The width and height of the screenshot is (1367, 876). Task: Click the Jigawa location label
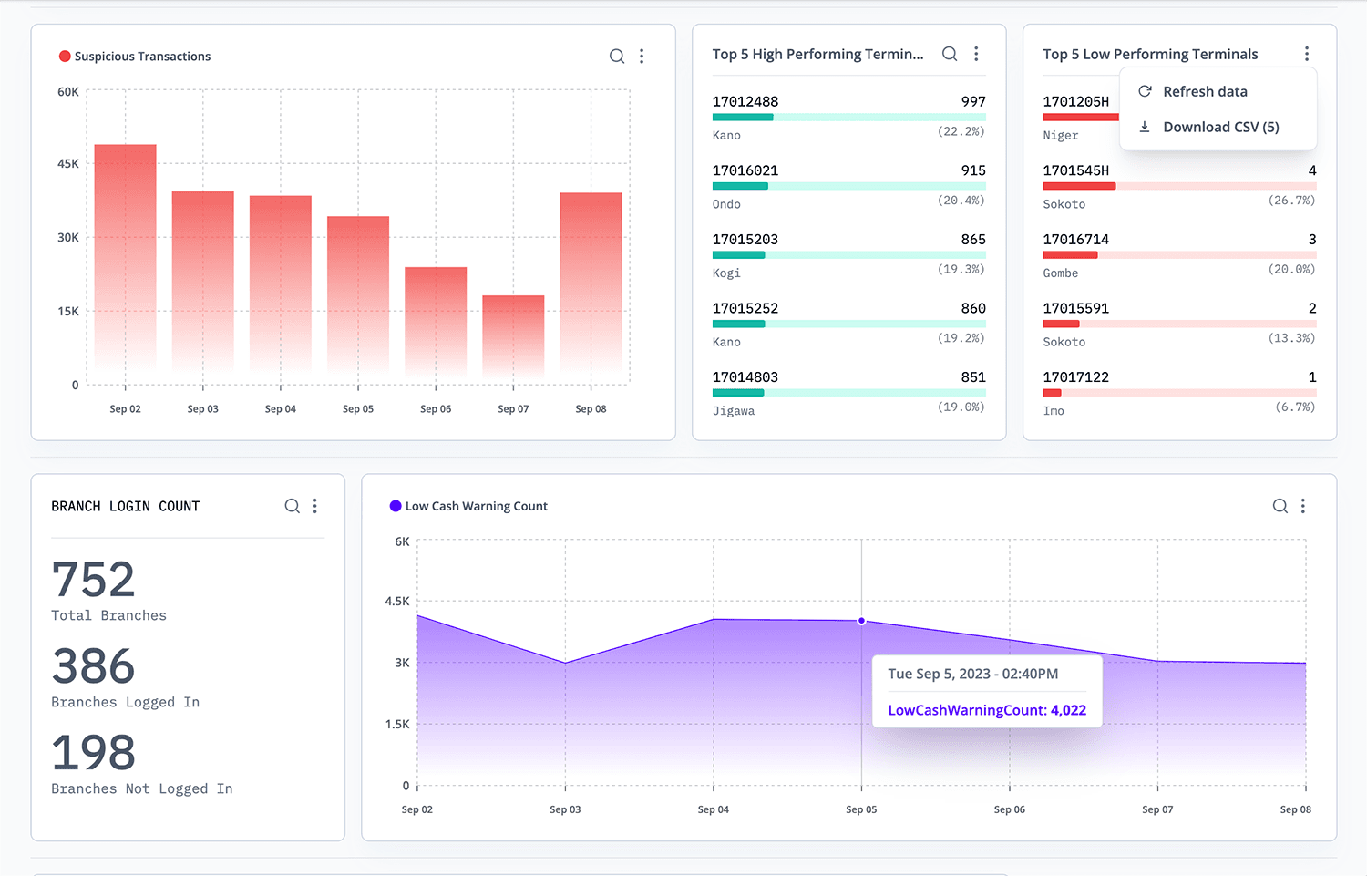tap(734, 411)
